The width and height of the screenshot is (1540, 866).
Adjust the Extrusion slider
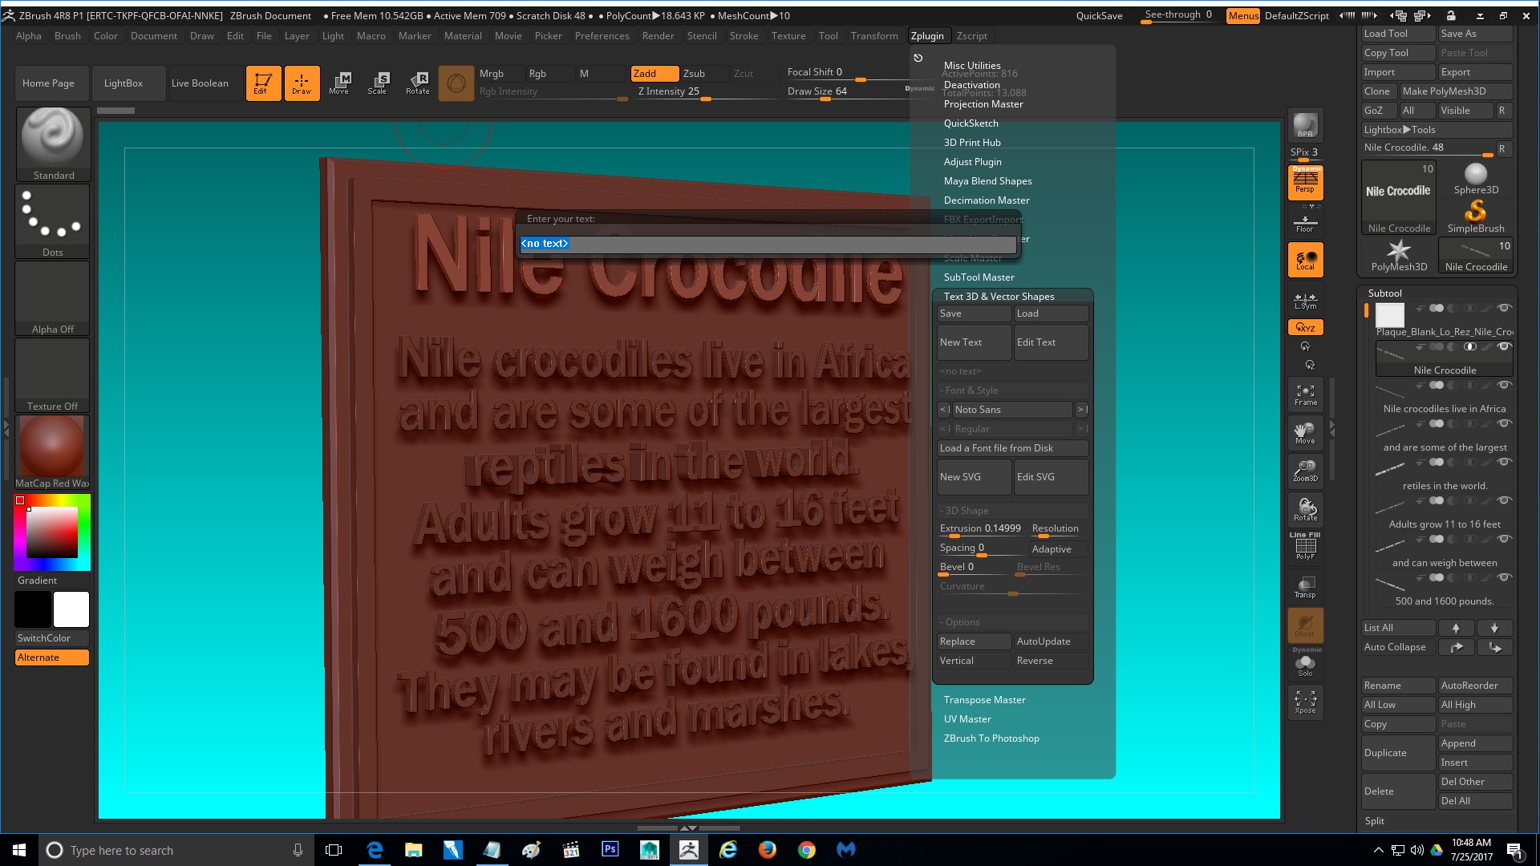click(x=982, y=529)
